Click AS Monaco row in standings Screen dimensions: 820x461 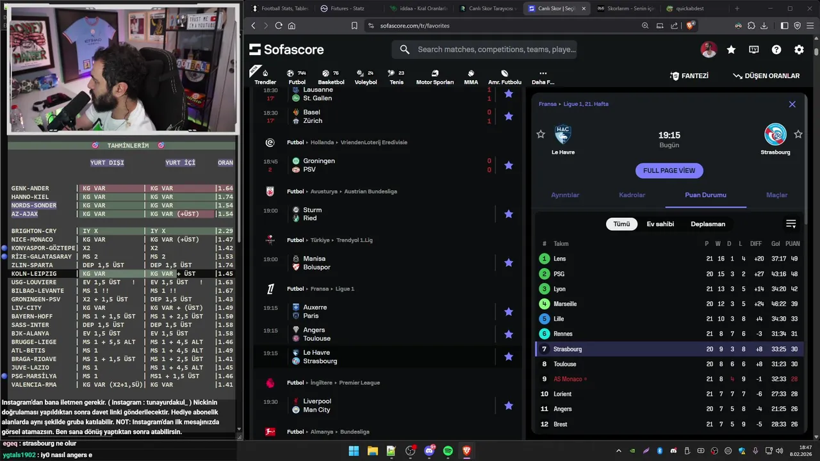point(669,379)
